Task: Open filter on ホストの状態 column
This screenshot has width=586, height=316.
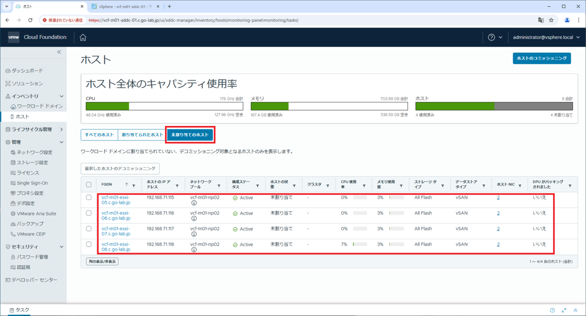Action: tap(294, 186)
